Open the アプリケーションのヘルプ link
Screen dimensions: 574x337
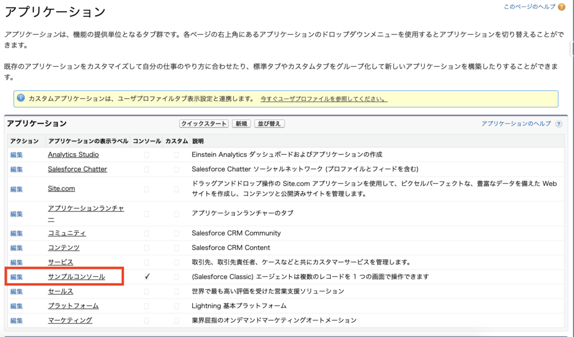pyautogui.click(x=516, y=123)
